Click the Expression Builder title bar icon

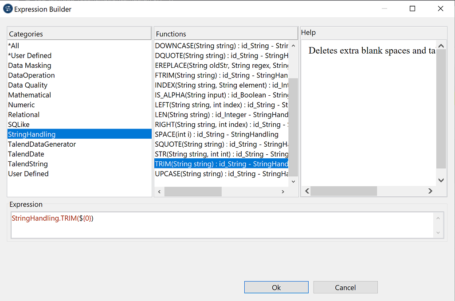[7, 8]
